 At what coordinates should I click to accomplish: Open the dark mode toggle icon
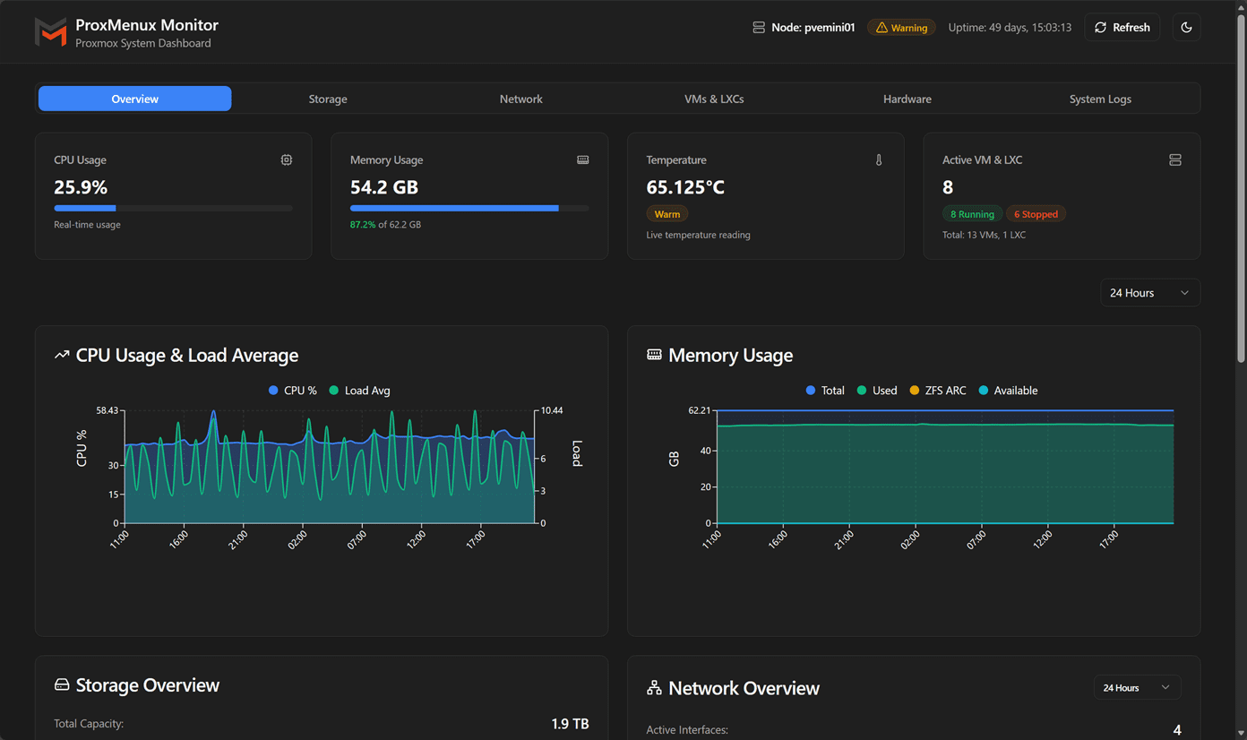click(x=1186, y=27)
